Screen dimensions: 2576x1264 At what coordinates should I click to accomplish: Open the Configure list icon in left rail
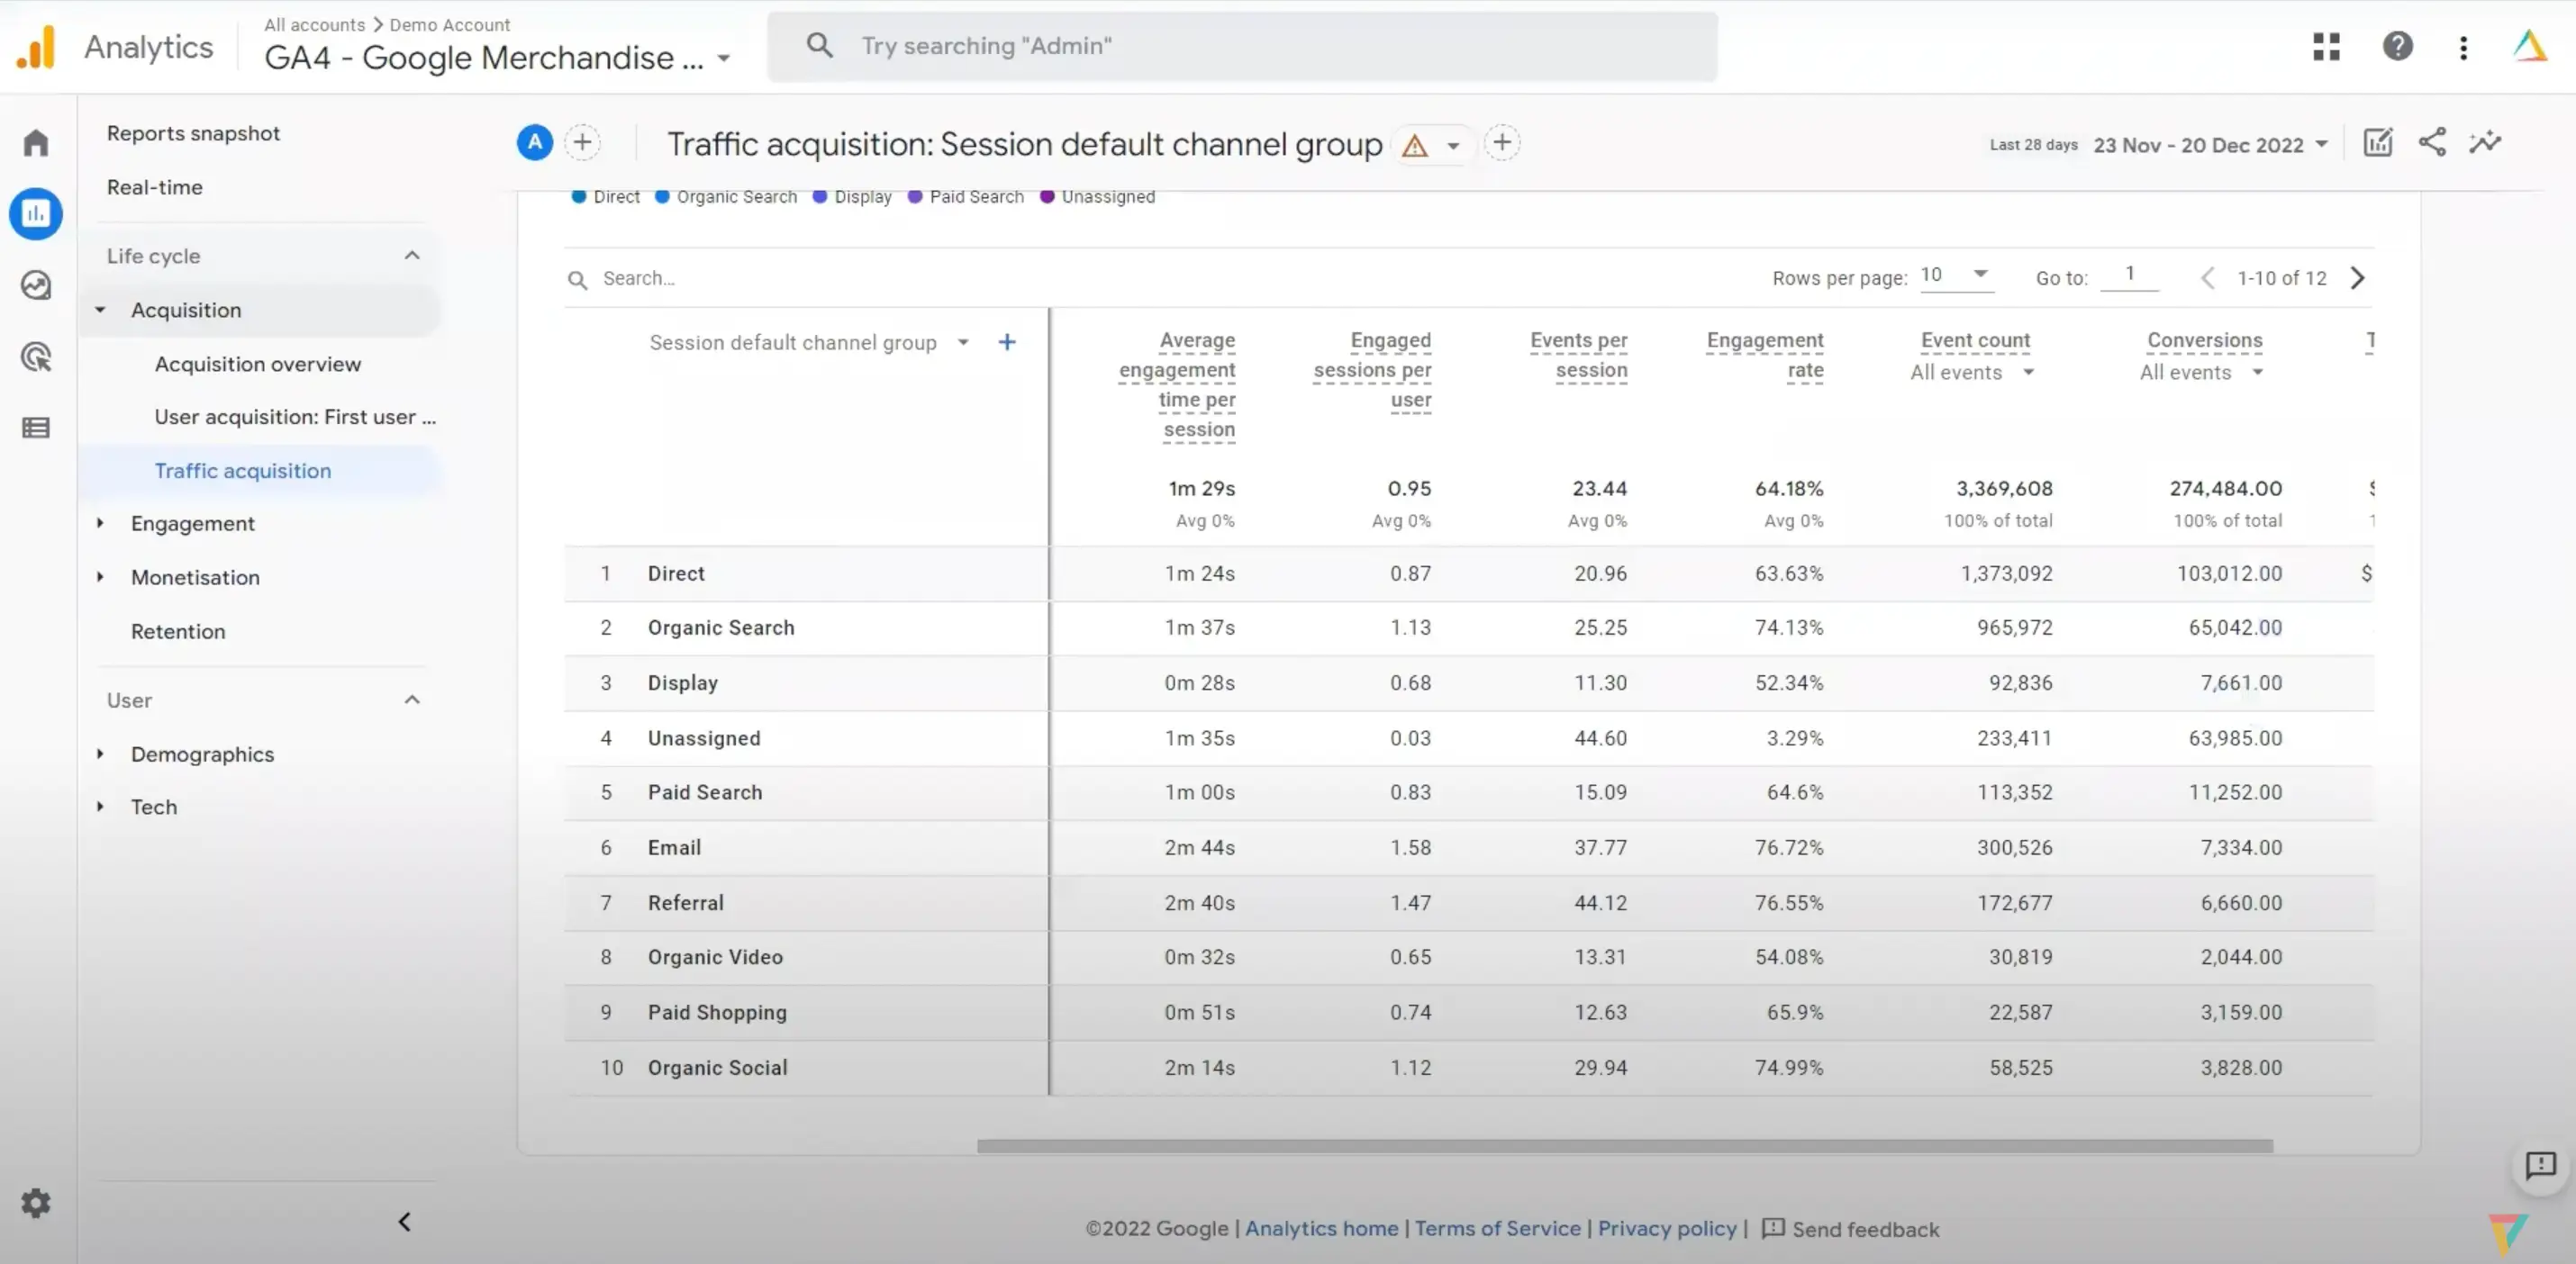point(36,428)
